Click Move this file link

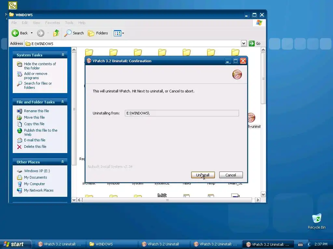click(x=34, y=117)
